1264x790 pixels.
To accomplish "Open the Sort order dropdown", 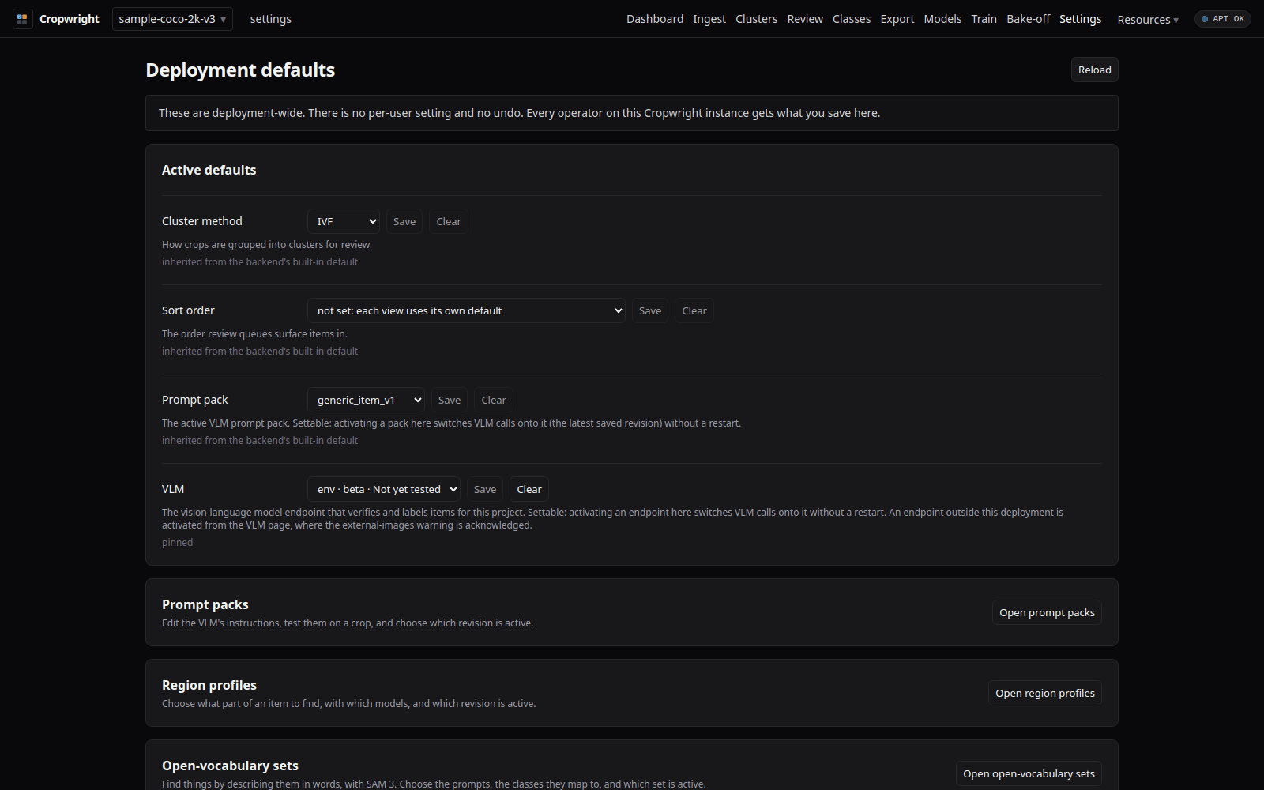I will [466, 311].
